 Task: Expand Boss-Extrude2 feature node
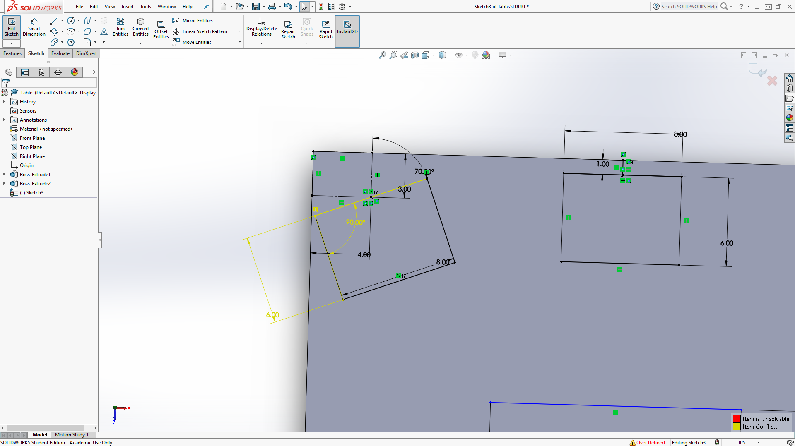(x=4, y=184)
